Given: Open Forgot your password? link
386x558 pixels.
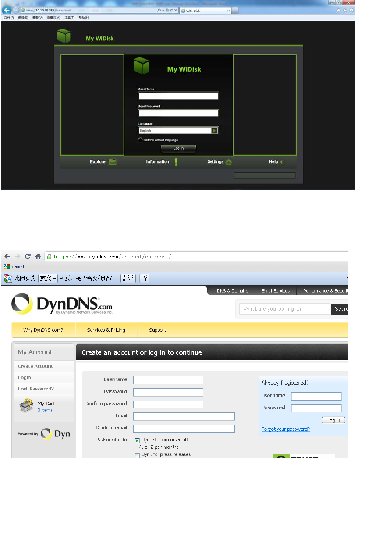Looking at the screenshot, I should [x=286, y=429].
